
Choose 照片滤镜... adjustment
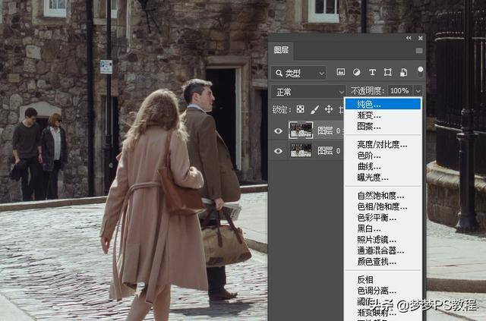383,240
